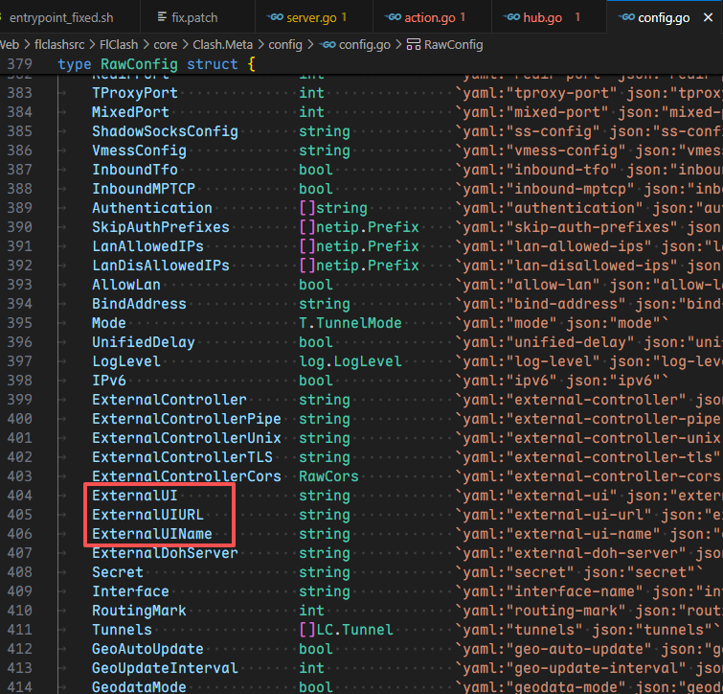Click the Go icon beside config.go in breadcrumbs
The height and width of the screenshot is (694, 723).
click(x=328, y=44)
